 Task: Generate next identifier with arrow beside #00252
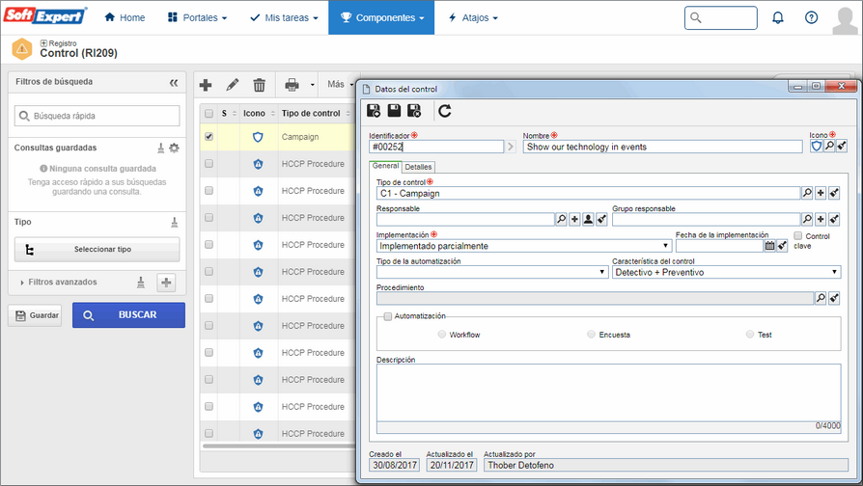(511, 147)
